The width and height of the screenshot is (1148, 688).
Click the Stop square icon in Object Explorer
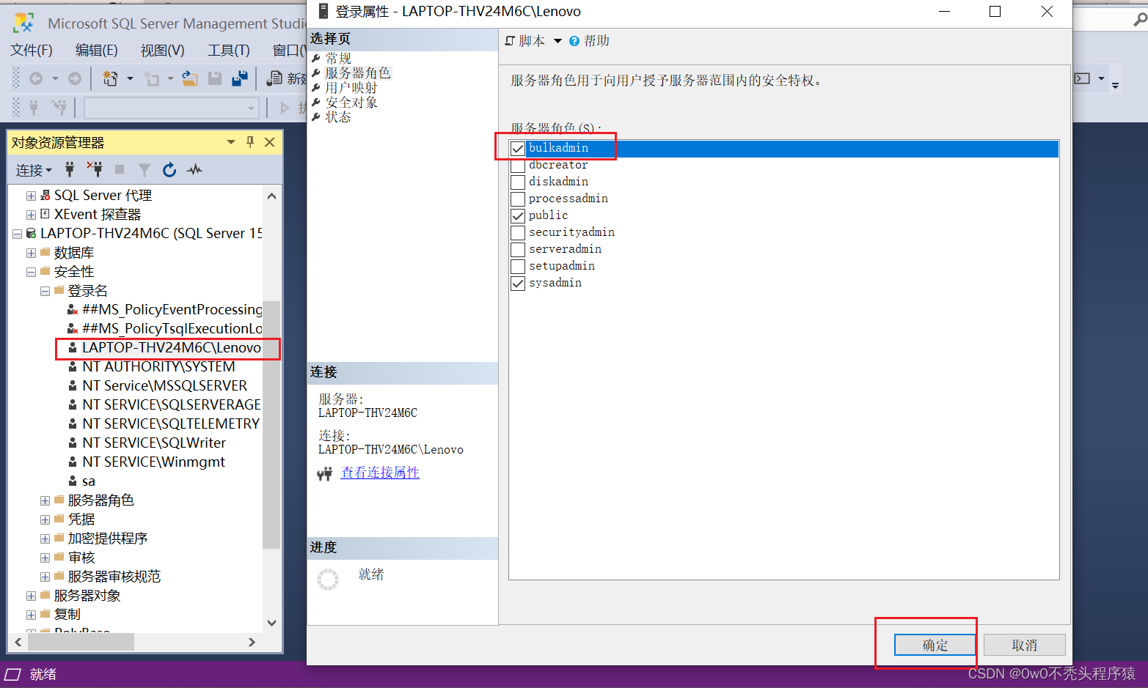tap(120, 170)
